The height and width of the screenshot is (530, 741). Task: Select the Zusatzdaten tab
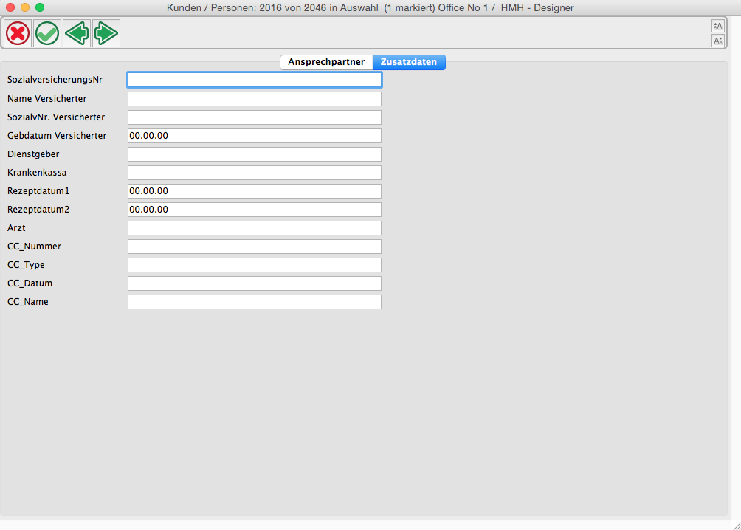(408, 62)
